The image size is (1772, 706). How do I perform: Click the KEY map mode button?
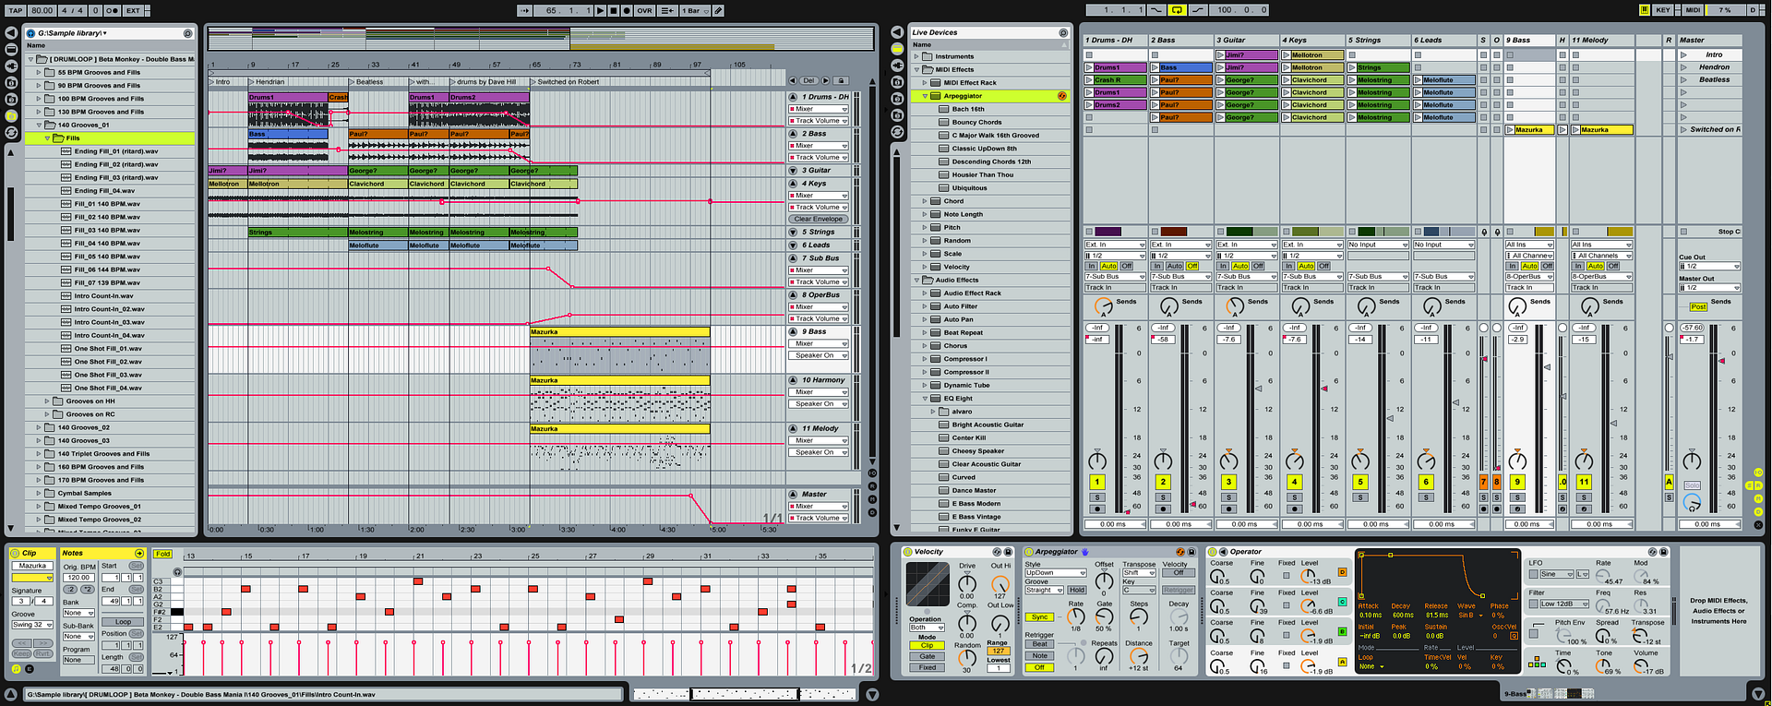1663,10
